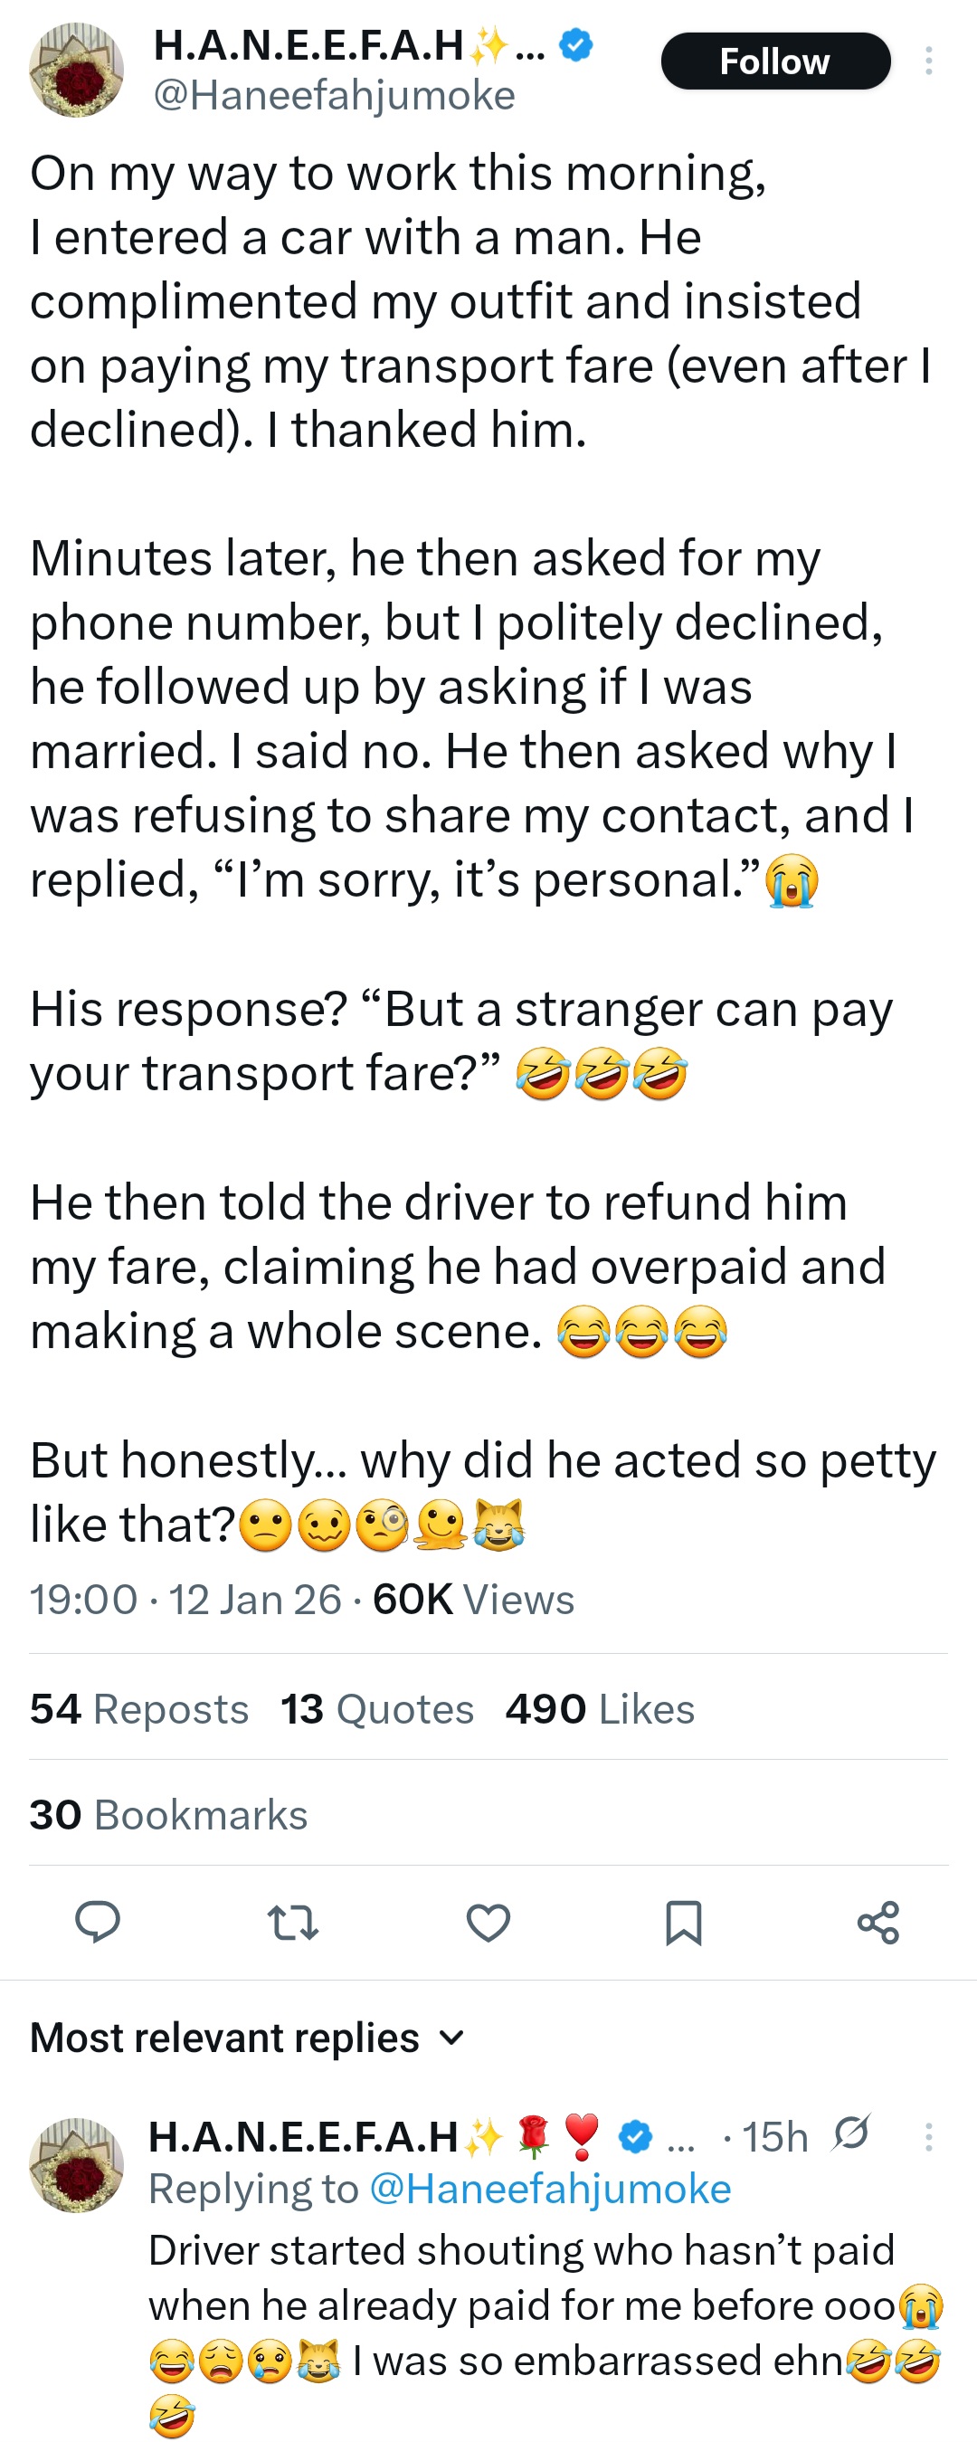Click the blue verified badge beside H.A.N.E.E.F.A.H

pyautogui.click(x=576, y=43)
